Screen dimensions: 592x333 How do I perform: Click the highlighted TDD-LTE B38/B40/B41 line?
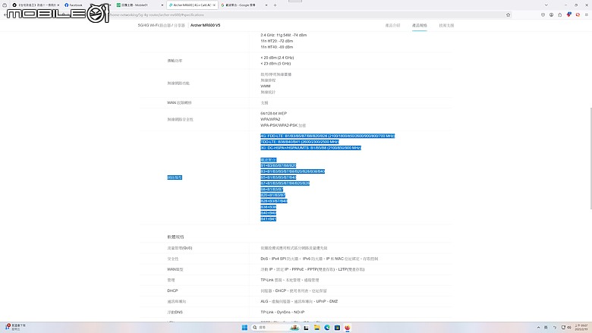click(x=299, y=142)
